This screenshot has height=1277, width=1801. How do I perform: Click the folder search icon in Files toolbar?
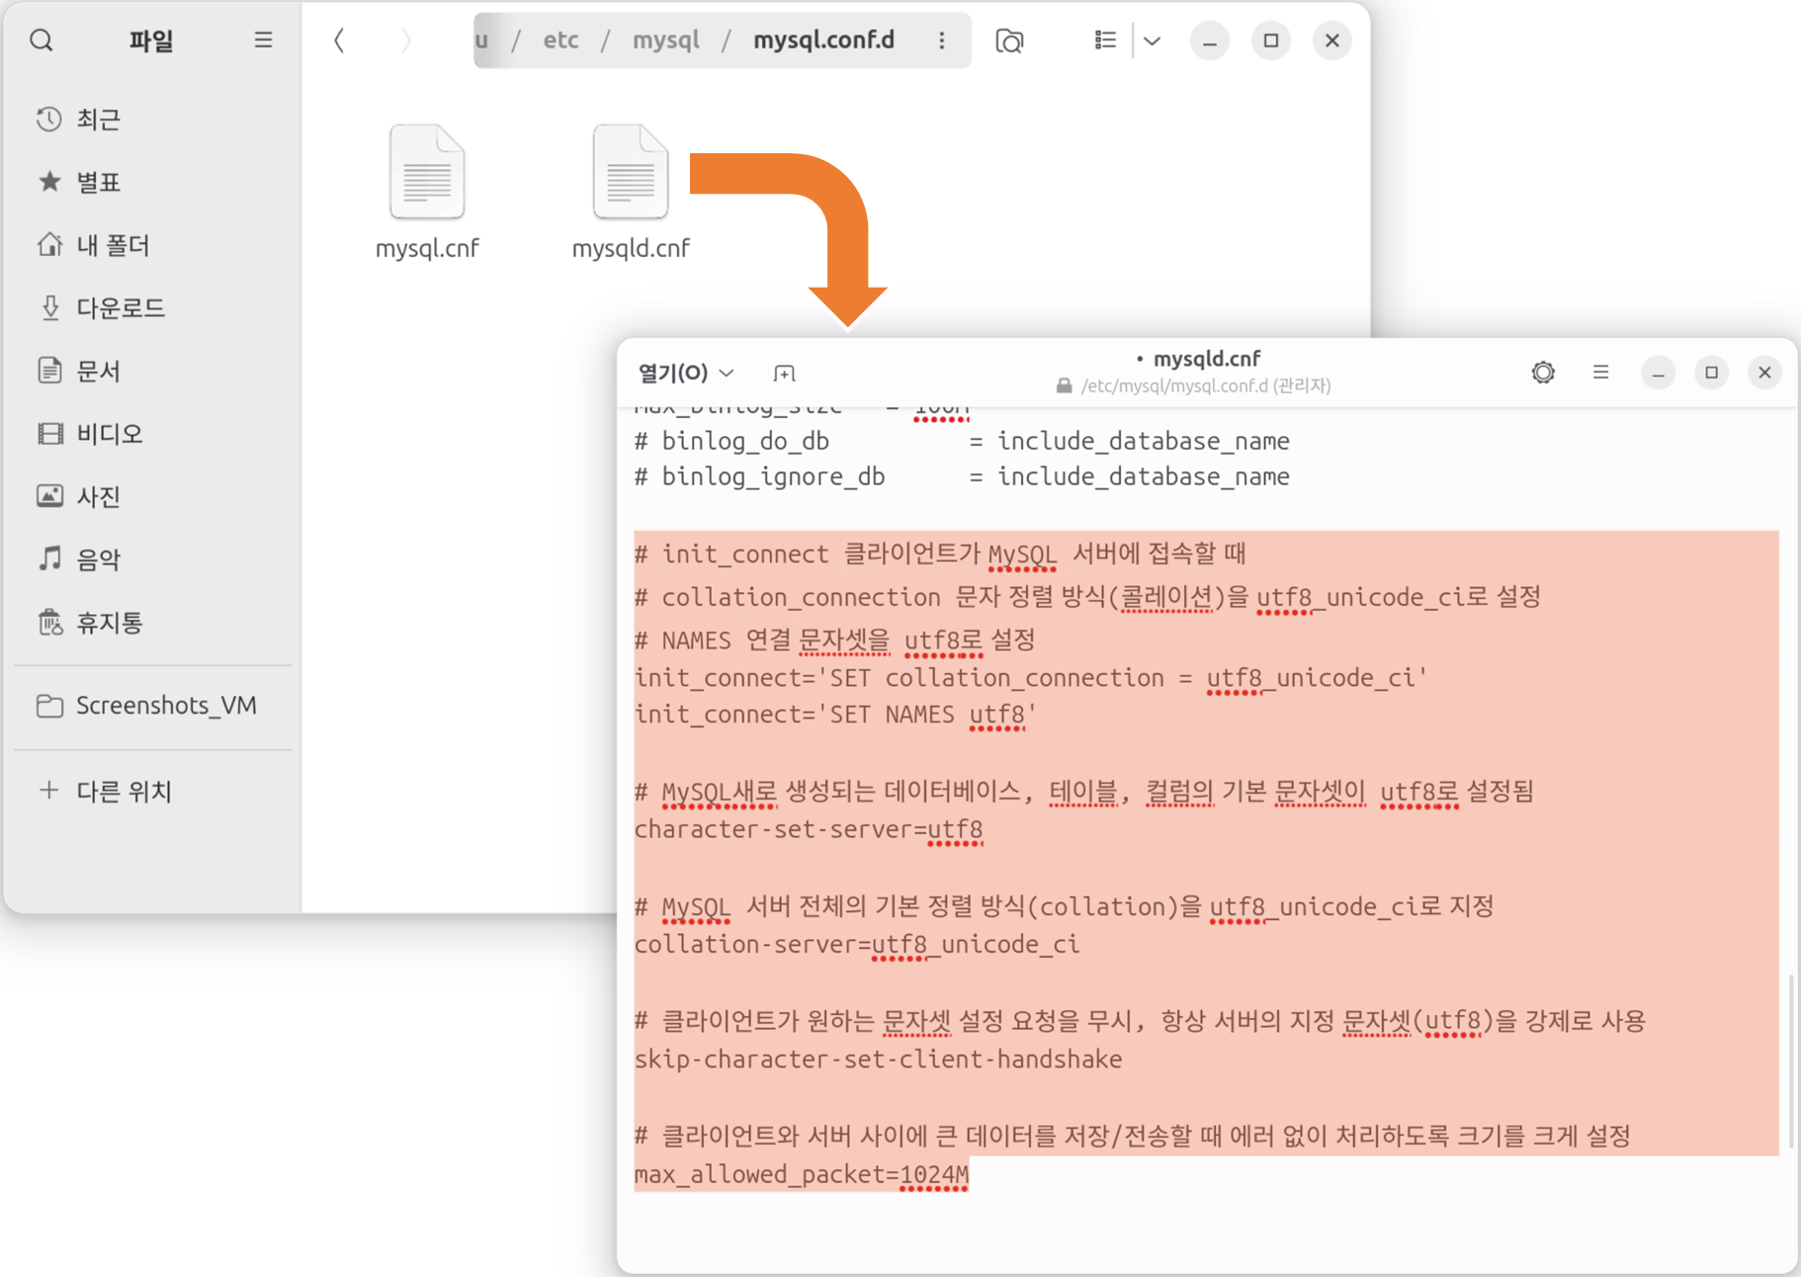click(x=1009, y=41)
